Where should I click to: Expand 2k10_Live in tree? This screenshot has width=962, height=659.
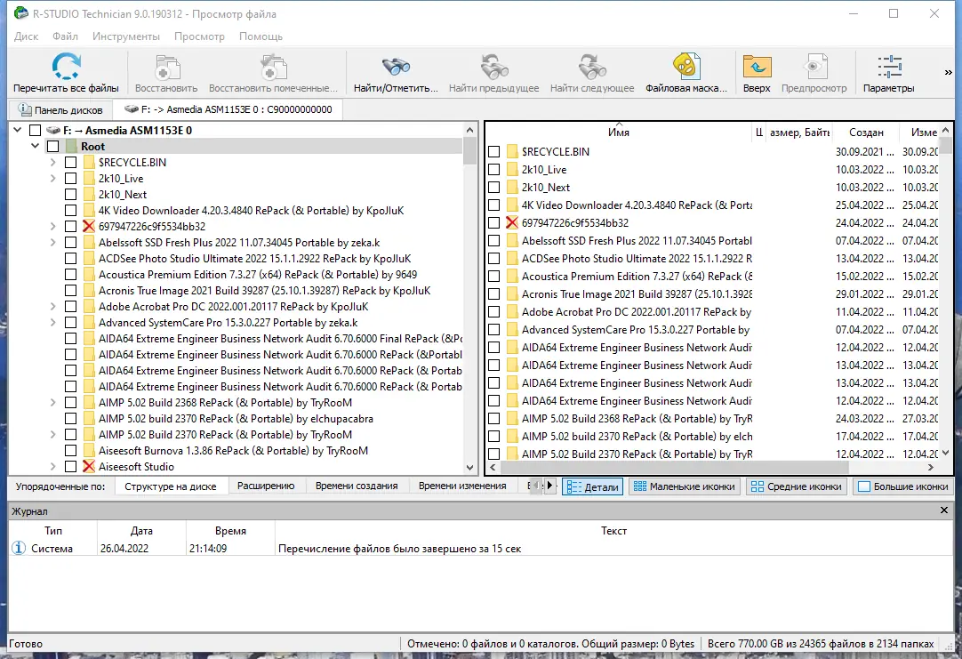(52, 179)
